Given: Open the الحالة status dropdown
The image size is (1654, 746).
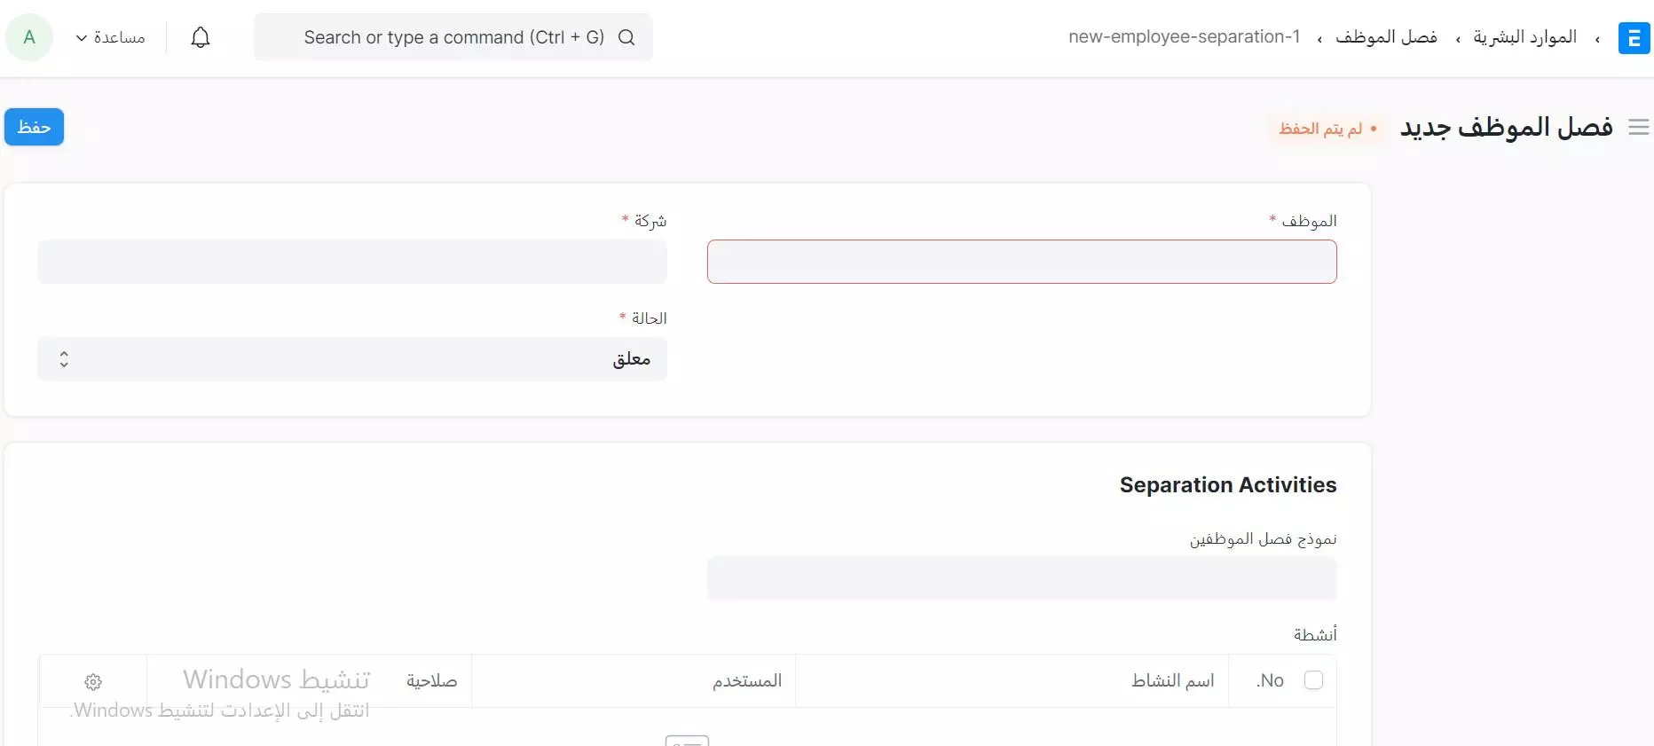Looking at the screenshot, I should coord(352,359).
